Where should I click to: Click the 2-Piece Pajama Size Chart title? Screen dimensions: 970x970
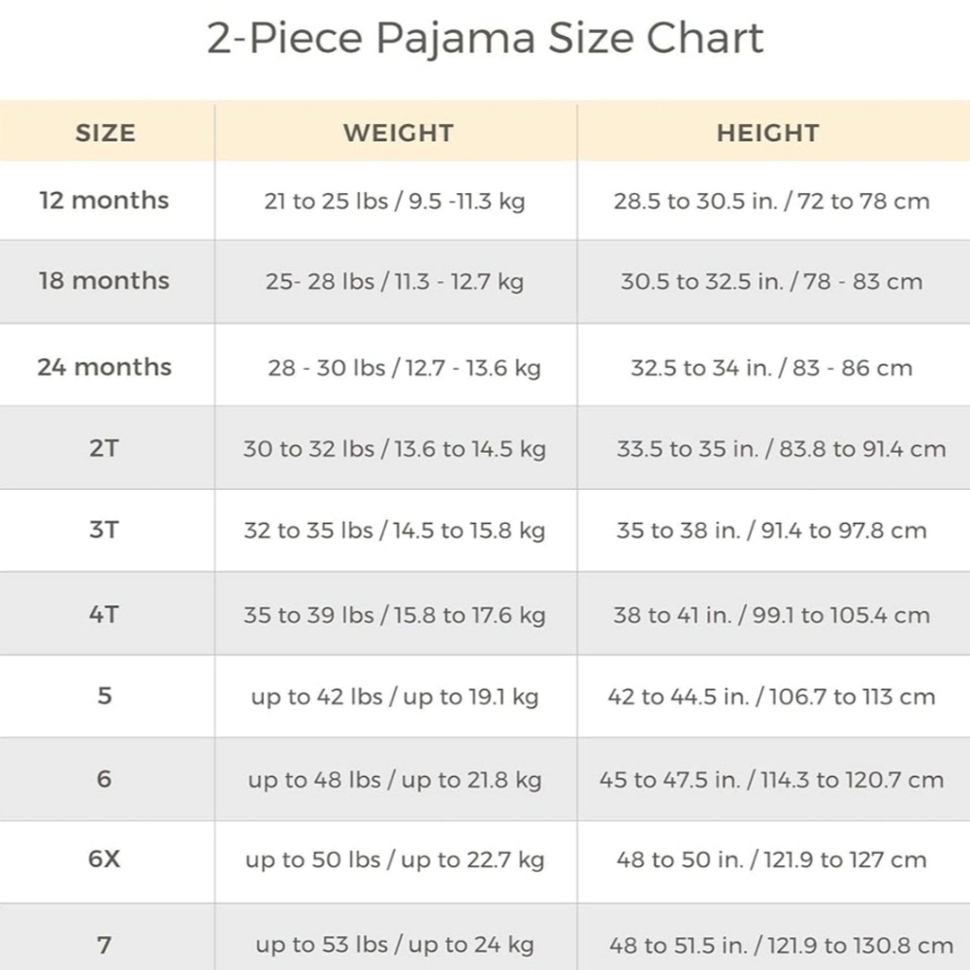click(485, 39)
